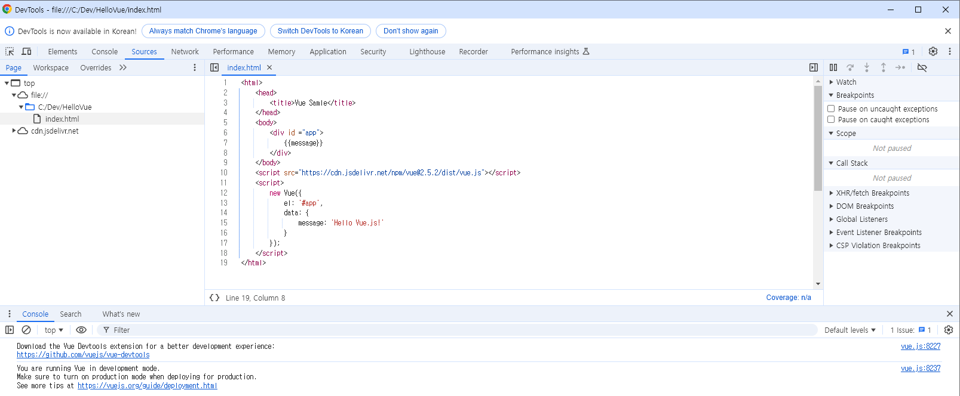Click Switch DevTools to Korean button
Image resolution: width=960 pixels, height=396 pixels.
coord(320,31)
